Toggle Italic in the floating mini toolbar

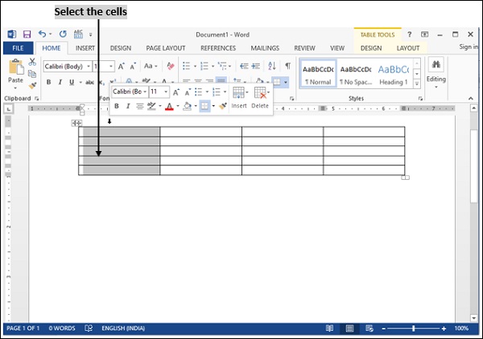click(x=126, y=106)
